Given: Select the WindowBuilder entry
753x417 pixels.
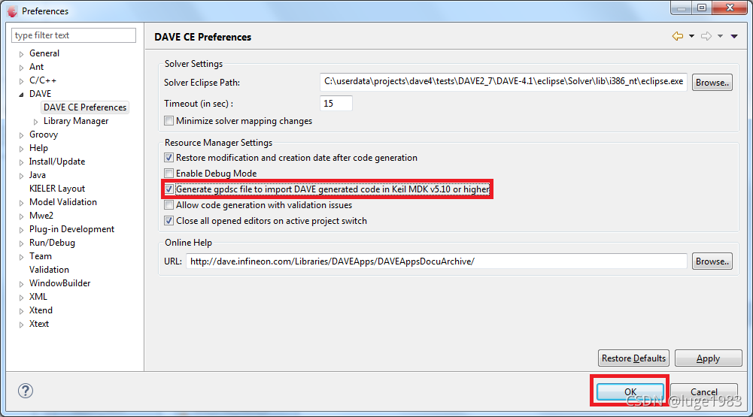Looking at the screenshot, I should point(59,283).
